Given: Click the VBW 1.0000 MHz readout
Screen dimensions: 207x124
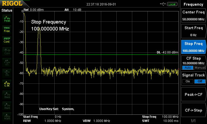Looking at the screenshot, I should point(96,121).
